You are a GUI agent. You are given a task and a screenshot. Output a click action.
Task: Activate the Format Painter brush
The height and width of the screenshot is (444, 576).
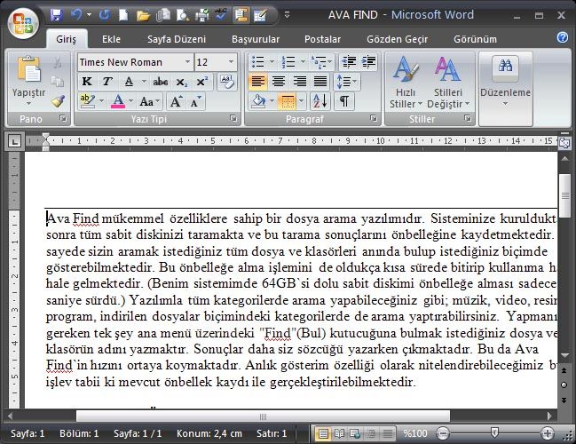pyautogui.click(x=58, y=101)
